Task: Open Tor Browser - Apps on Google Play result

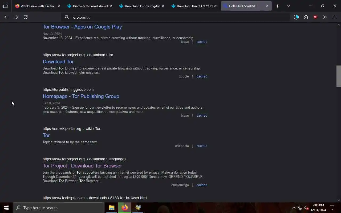Action: click(82, 27)
